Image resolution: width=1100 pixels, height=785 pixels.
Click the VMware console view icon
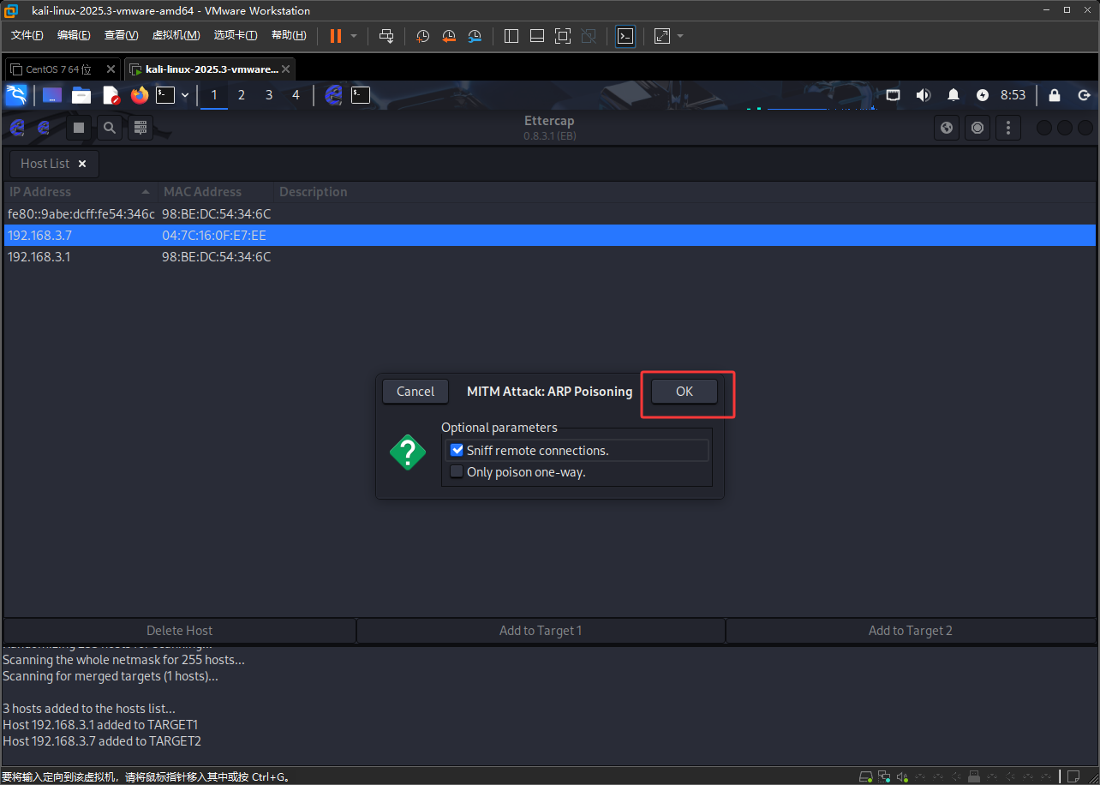click(x=626, y=36)
